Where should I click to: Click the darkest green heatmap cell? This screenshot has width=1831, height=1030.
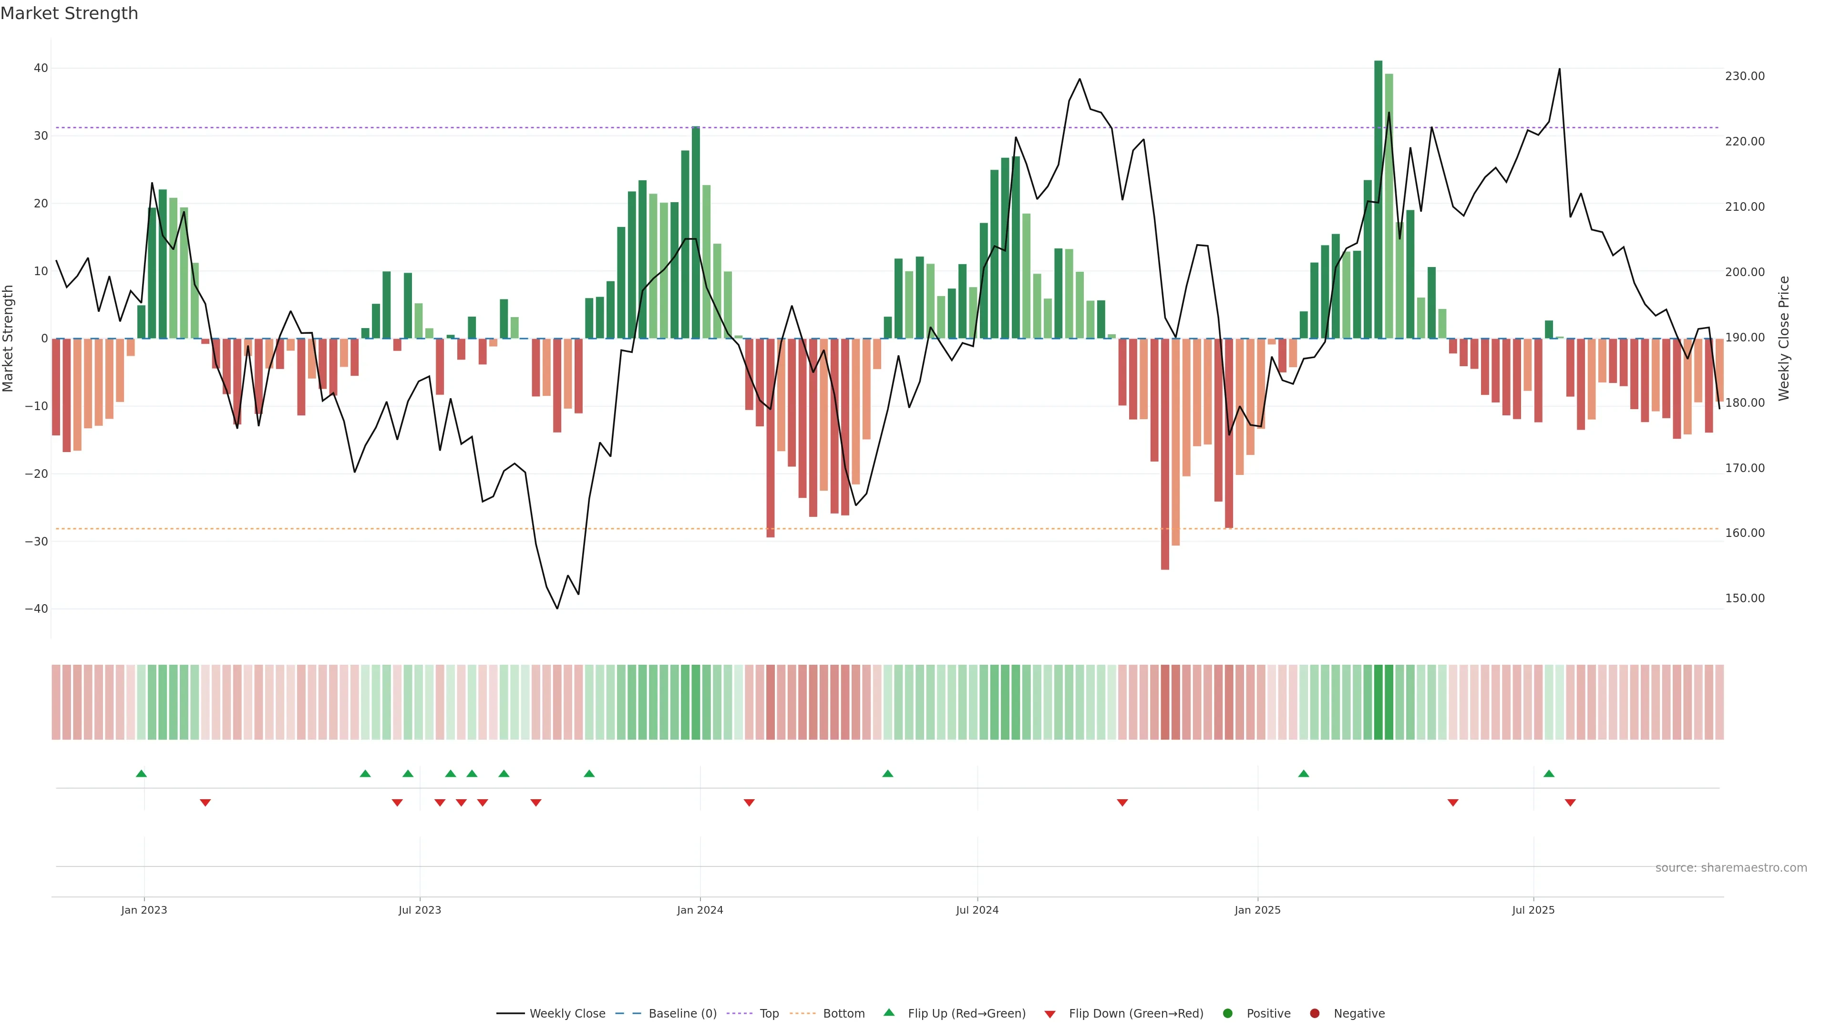(1378, 701)
